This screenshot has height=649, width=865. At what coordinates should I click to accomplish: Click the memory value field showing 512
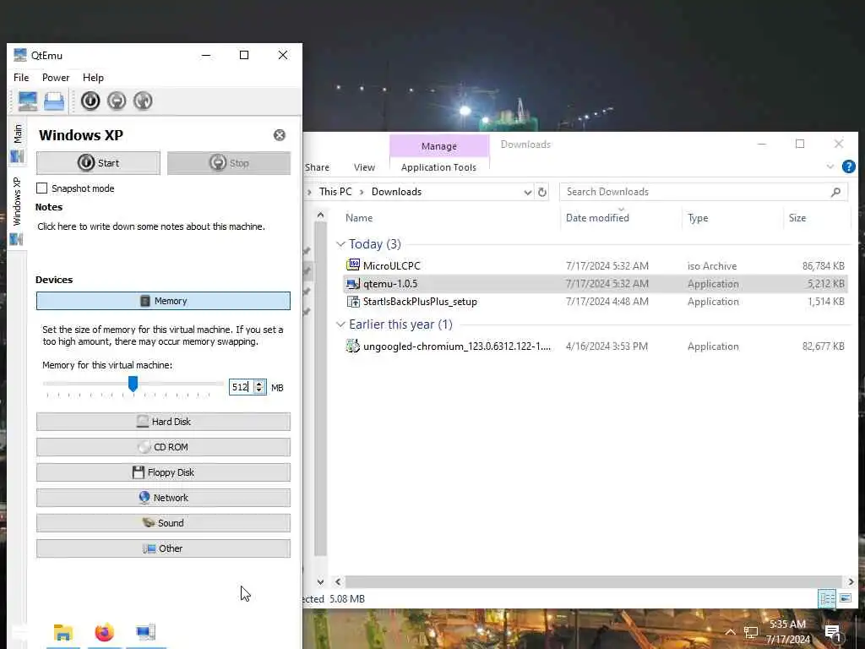click(241, 387)
